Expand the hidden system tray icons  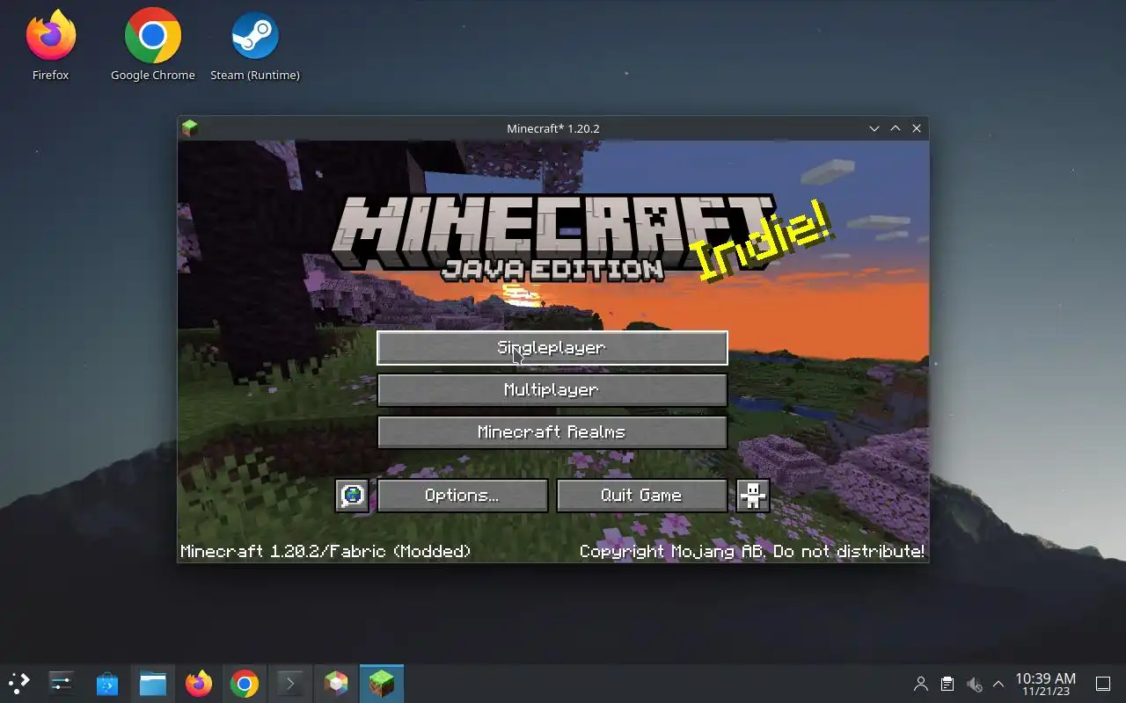click(x=998, y=684)
